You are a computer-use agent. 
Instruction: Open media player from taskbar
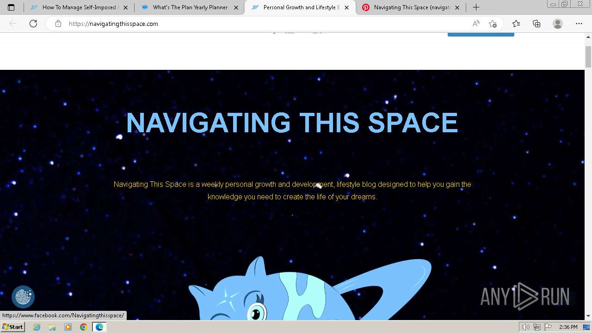[x=68, y=327]
